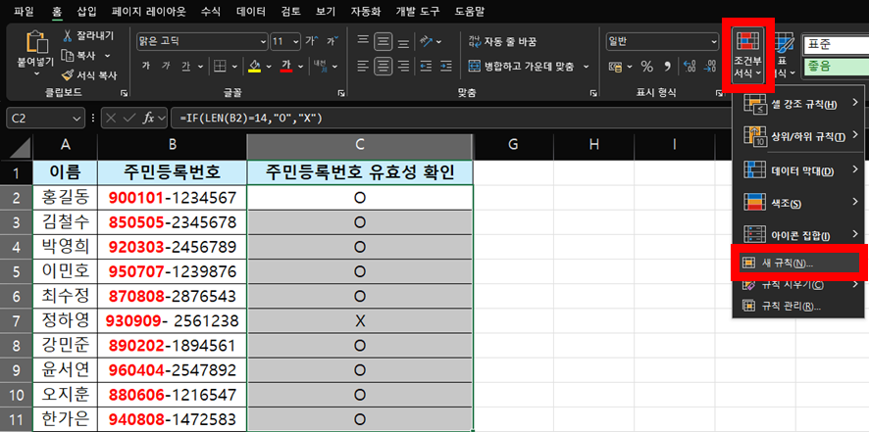Click the Cut (잘라내기) scissors icon

pyautogui.click(x=68, y=36)
